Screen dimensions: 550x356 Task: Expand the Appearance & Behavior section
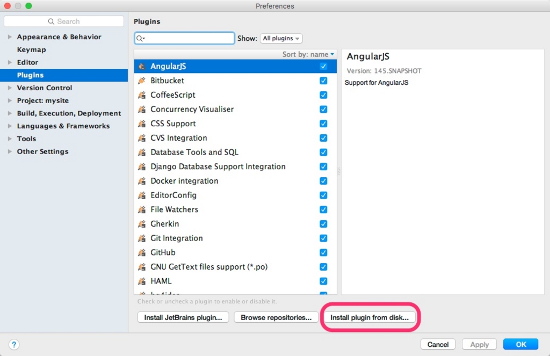10,37
